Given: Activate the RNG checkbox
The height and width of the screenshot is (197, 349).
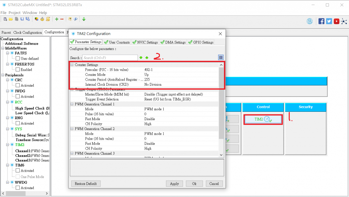Looking at the screenshot, I should click(18, 123).
